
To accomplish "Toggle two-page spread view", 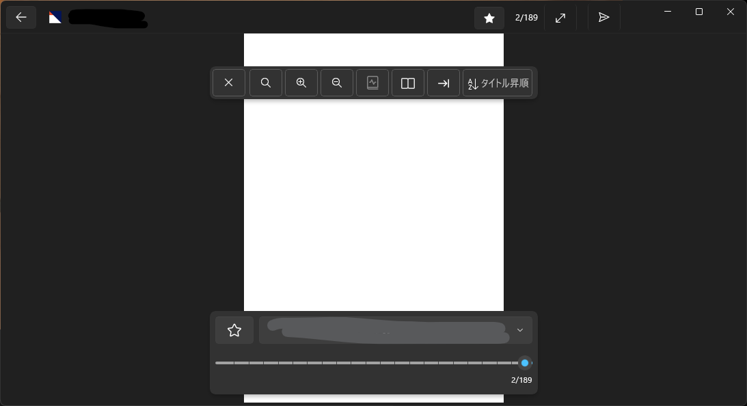I will pyautogui.click(x=408, y=83).
